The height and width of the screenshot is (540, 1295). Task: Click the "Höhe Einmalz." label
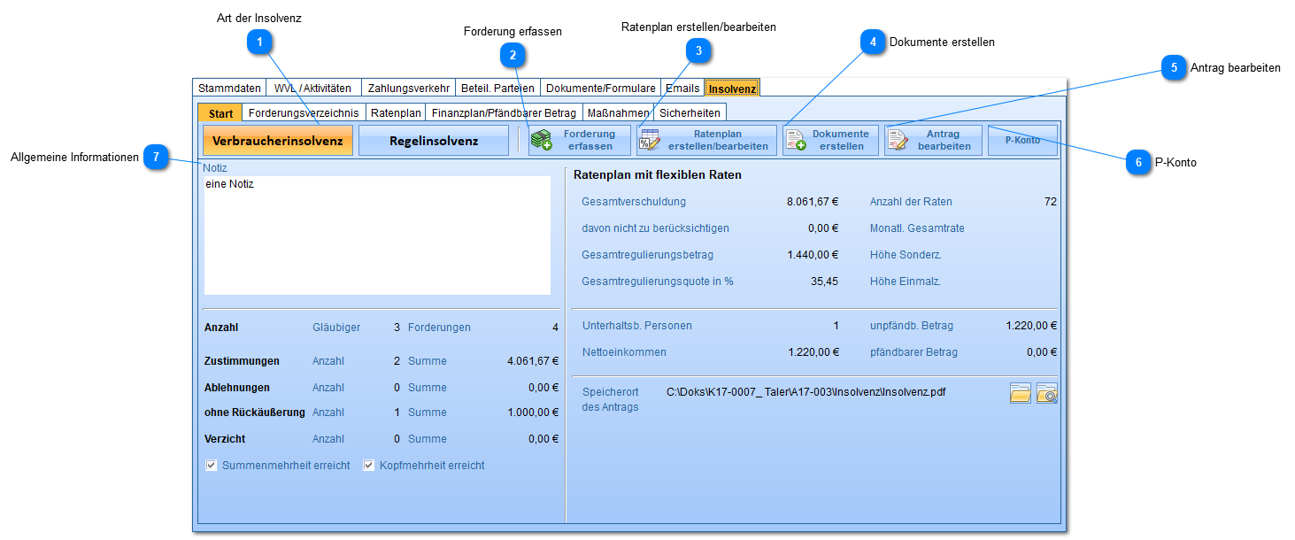[905, 282]
